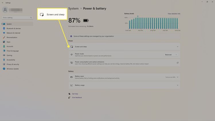Click System in the breadcrumb header
The width and height of the screenshot is (215, 121).
[73, 9]
